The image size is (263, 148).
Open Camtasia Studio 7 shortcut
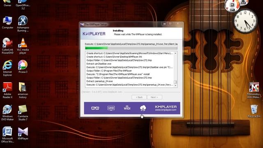(x=23, y=113)
